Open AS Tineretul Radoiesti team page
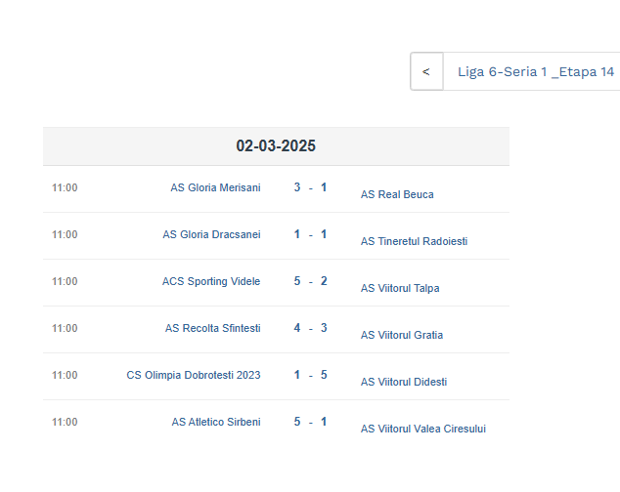 414,241
